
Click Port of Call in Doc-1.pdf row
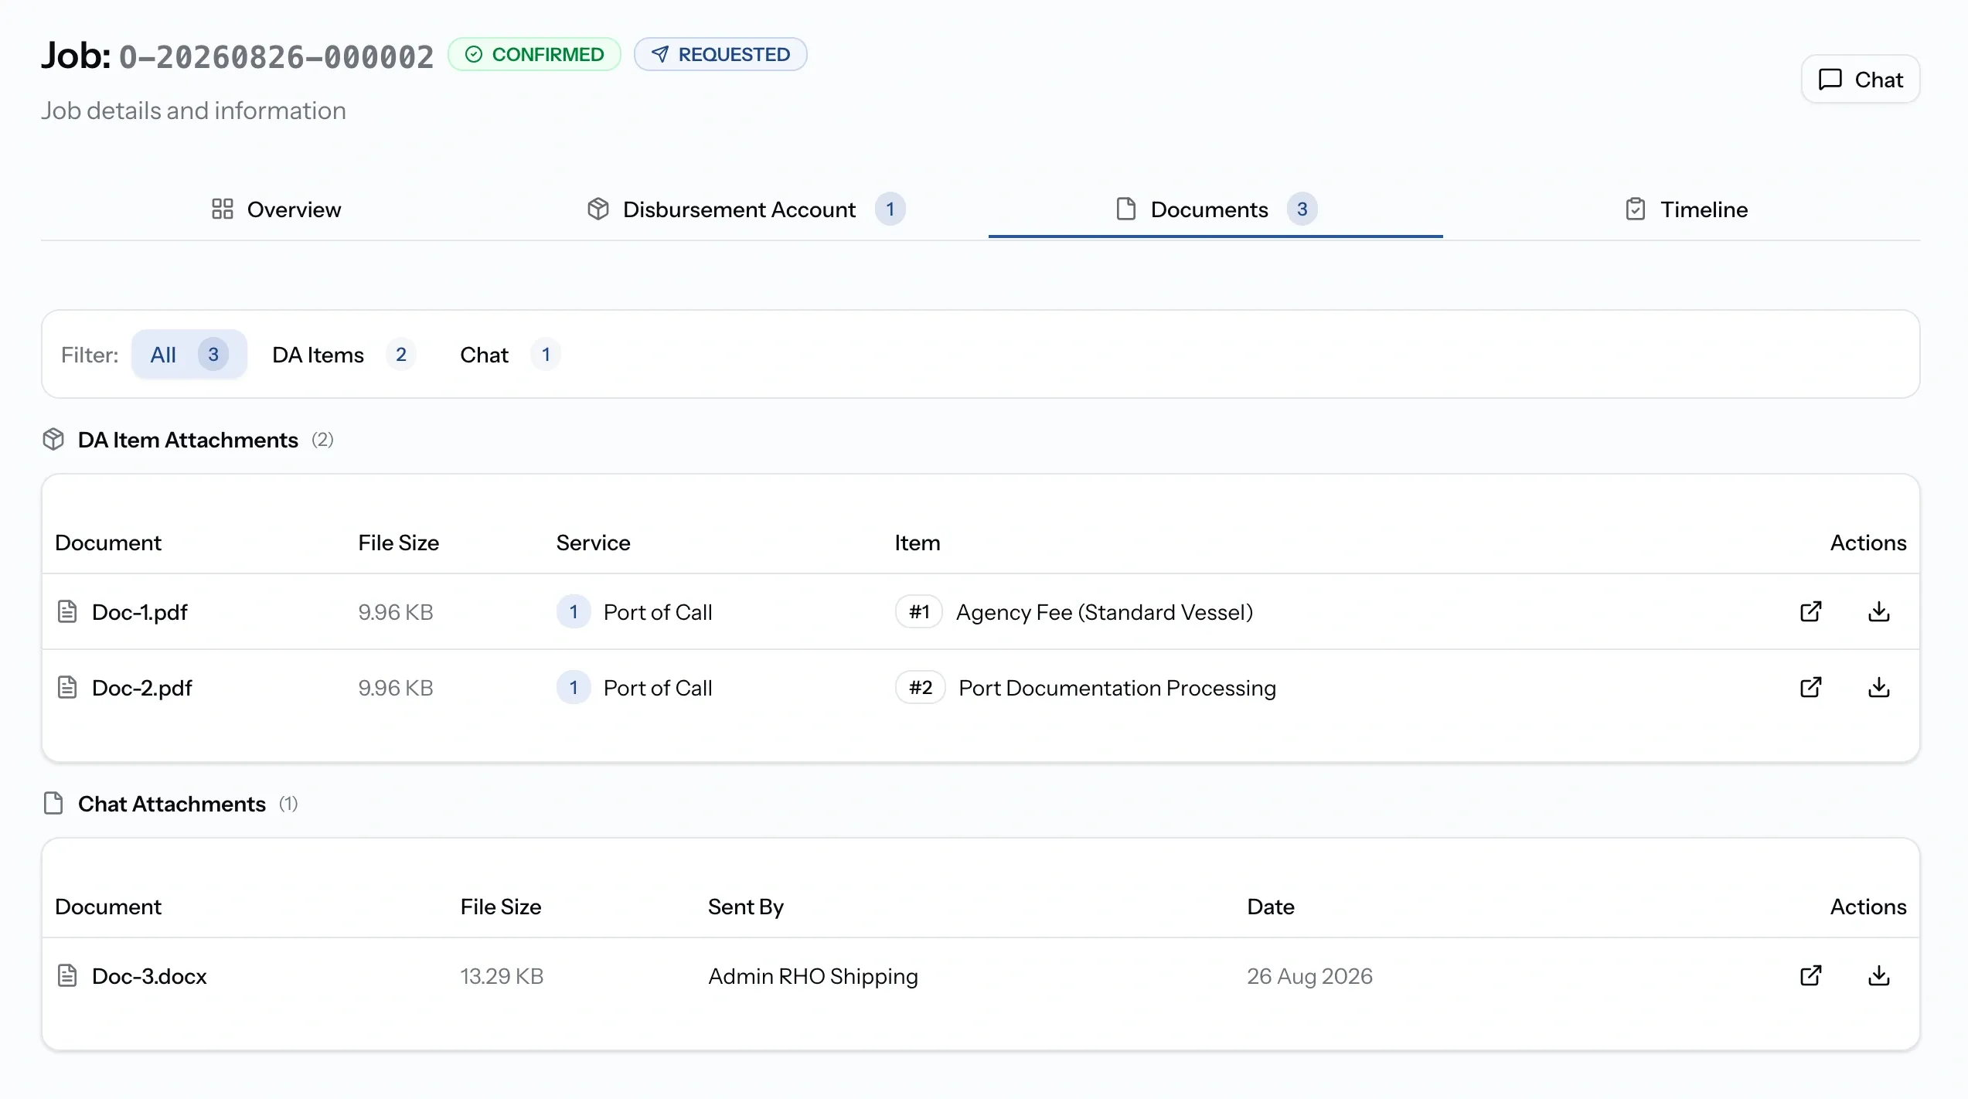pyautogui.click(x=658, y=612)
